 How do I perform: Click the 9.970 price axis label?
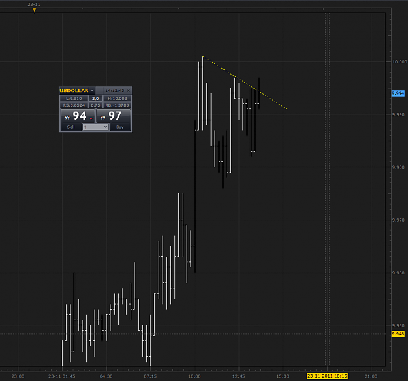coord(398,220)
